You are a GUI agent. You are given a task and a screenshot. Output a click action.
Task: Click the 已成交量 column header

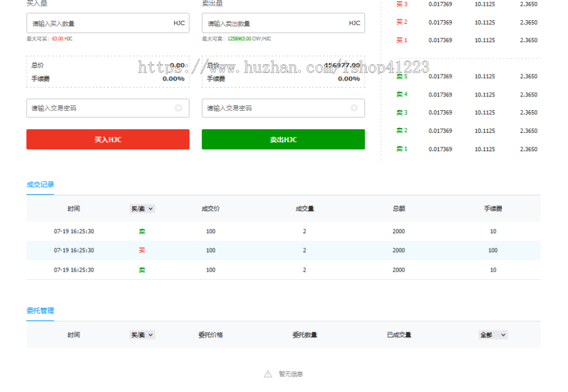399,335
